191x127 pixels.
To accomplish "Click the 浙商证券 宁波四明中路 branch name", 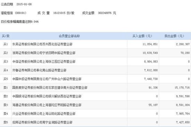I will tap(44, 53).
